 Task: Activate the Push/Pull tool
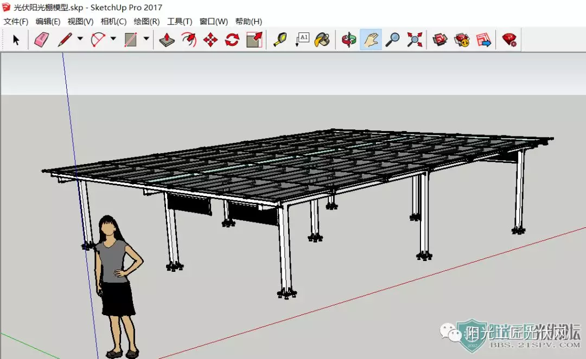coord(167,40)
